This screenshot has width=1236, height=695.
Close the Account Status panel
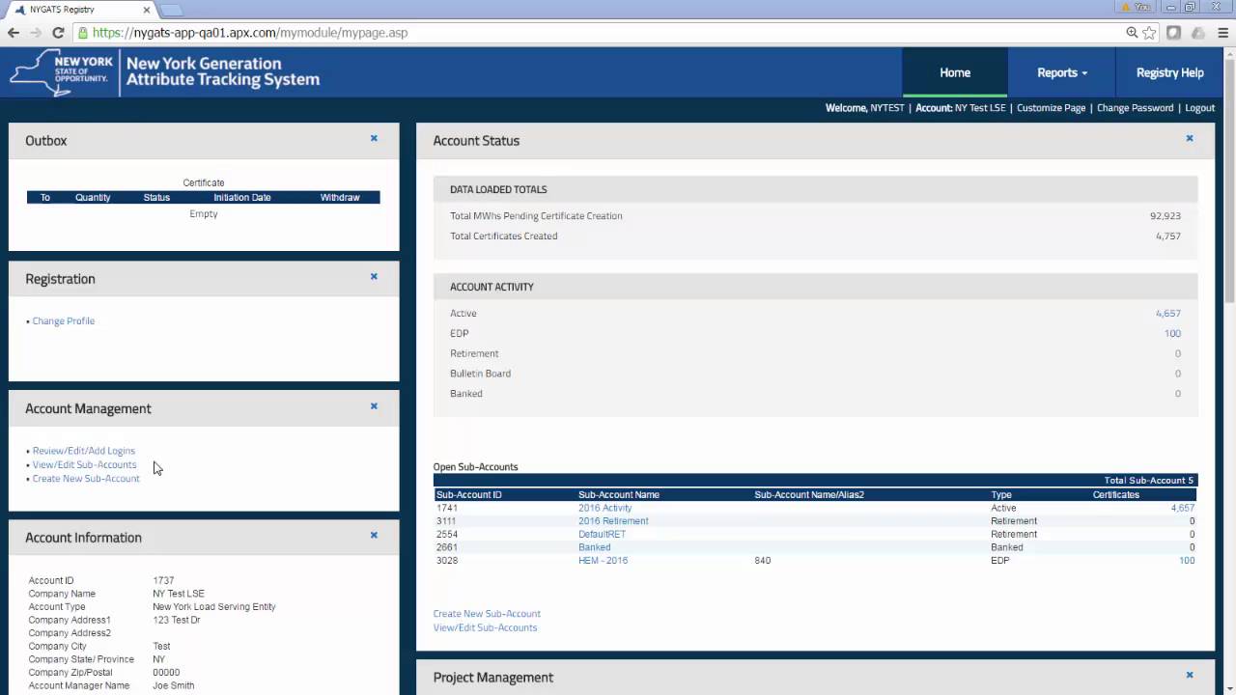click(1190, 139)
